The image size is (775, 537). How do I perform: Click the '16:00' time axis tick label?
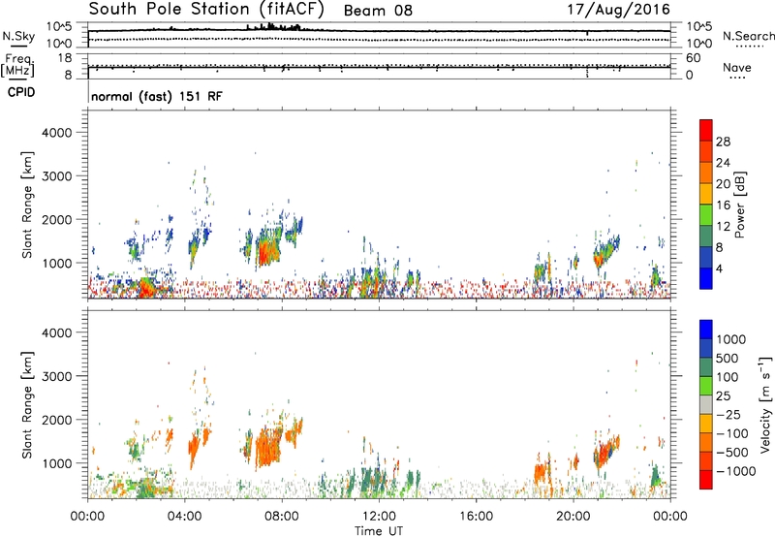[476, 517]
